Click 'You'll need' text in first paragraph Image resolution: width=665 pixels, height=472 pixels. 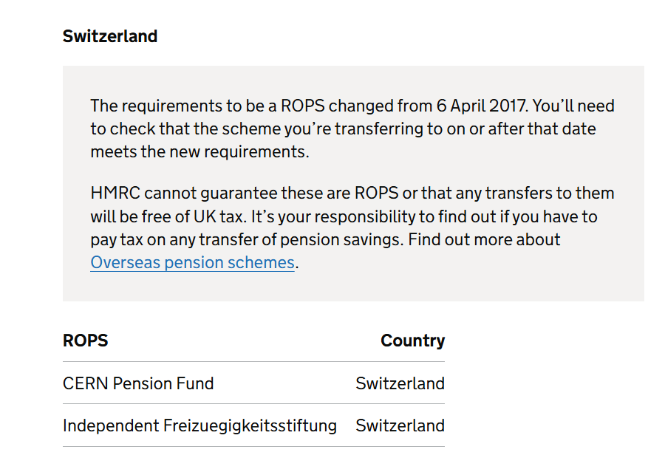573,106
